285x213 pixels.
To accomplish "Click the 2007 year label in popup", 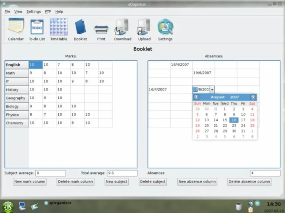I will coord(234,97).
